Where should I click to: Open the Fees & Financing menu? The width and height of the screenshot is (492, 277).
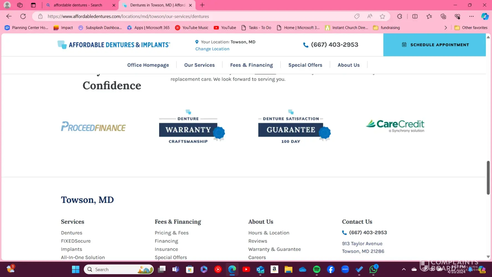[251, 65]
